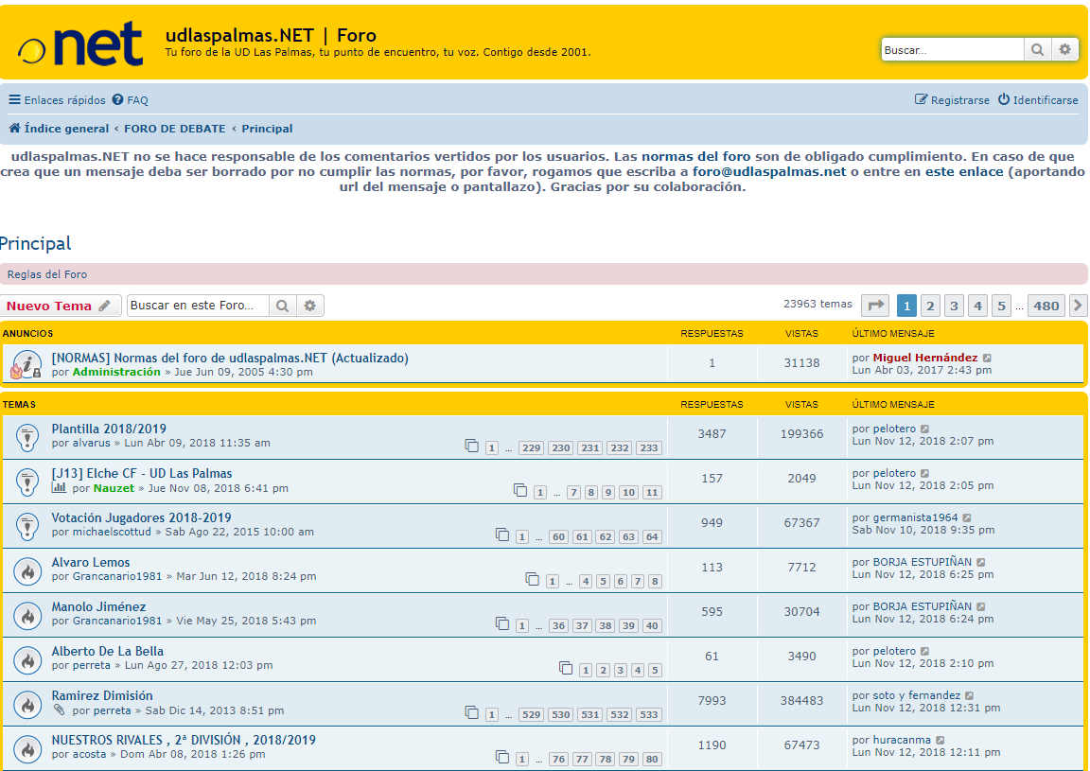
Task: Open forum advanced search gear icon
Action: 310,306
